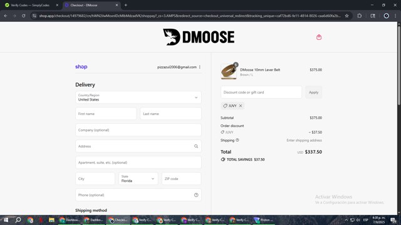Open File Explorer from taskbar
Image resolution: width=401 pixels, height=225 pixels.
[x=51, y=220]
